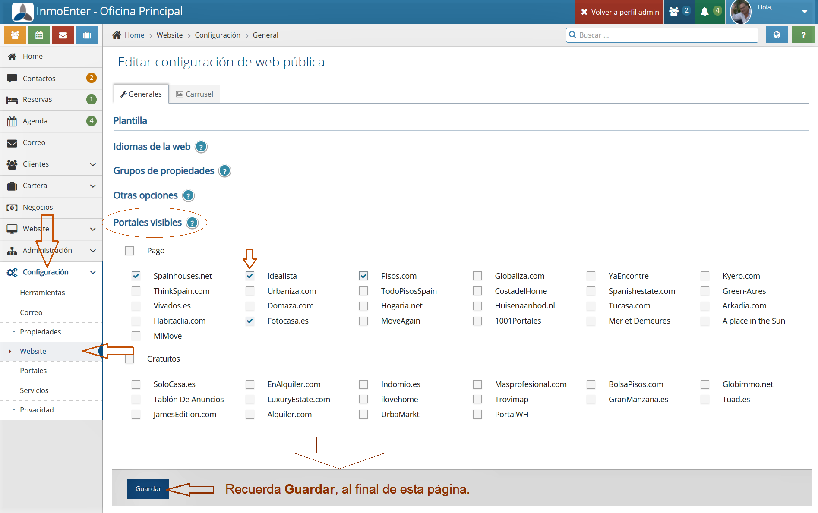
Task: Collapse the Configuración menu chevron
Action: (93, 272)
